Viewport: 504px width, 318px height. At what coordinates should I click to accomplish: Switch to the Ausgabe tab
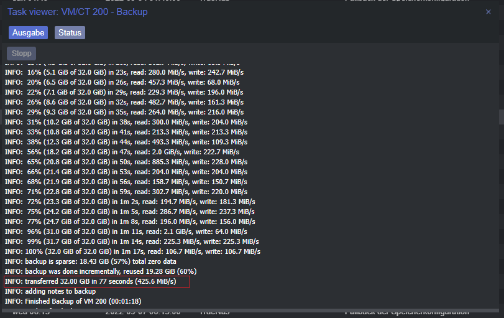[x=29, y=33]
